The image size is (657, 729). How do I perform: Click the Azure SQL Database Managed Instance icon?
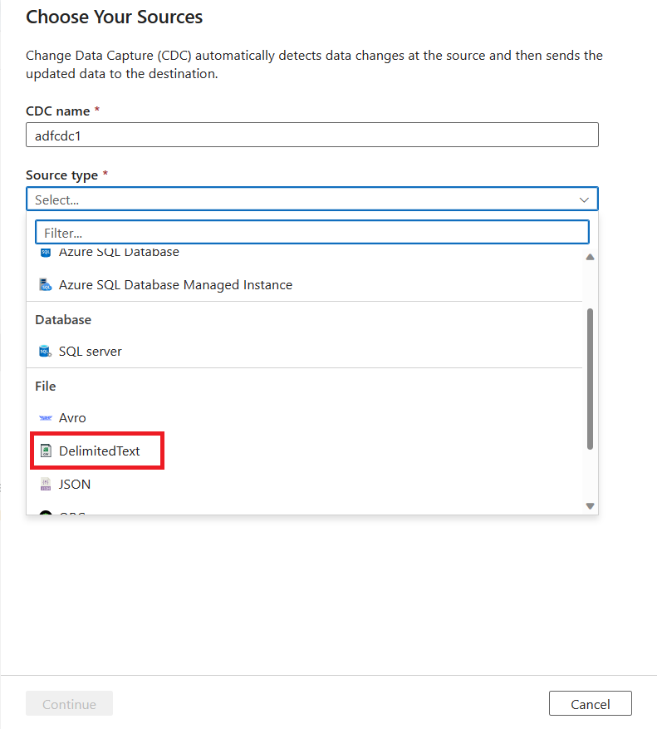point(45,284)
